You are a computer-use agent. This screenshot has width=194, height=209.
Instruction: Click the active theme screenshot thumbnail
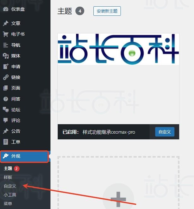click(x=118, y=78)
